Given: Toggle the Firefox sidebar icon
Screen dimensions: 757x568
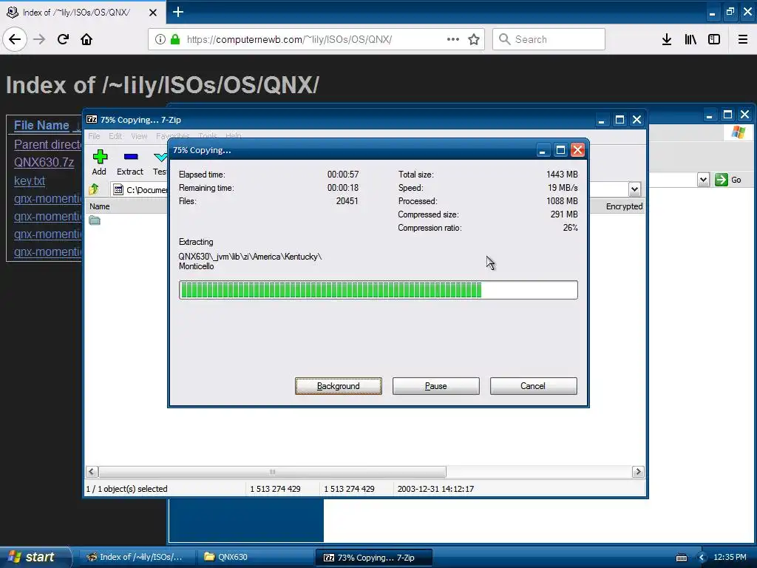Looking at the screenshot, I should (714, 39).
